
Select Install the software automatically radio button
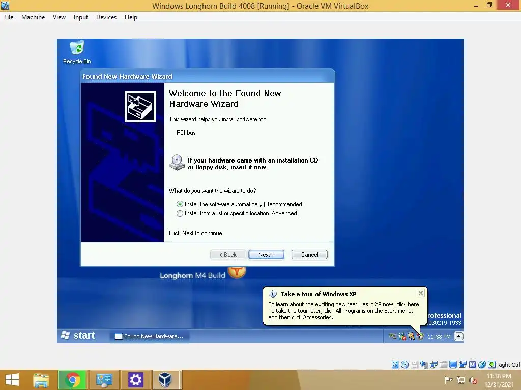(x=180, y=204)
